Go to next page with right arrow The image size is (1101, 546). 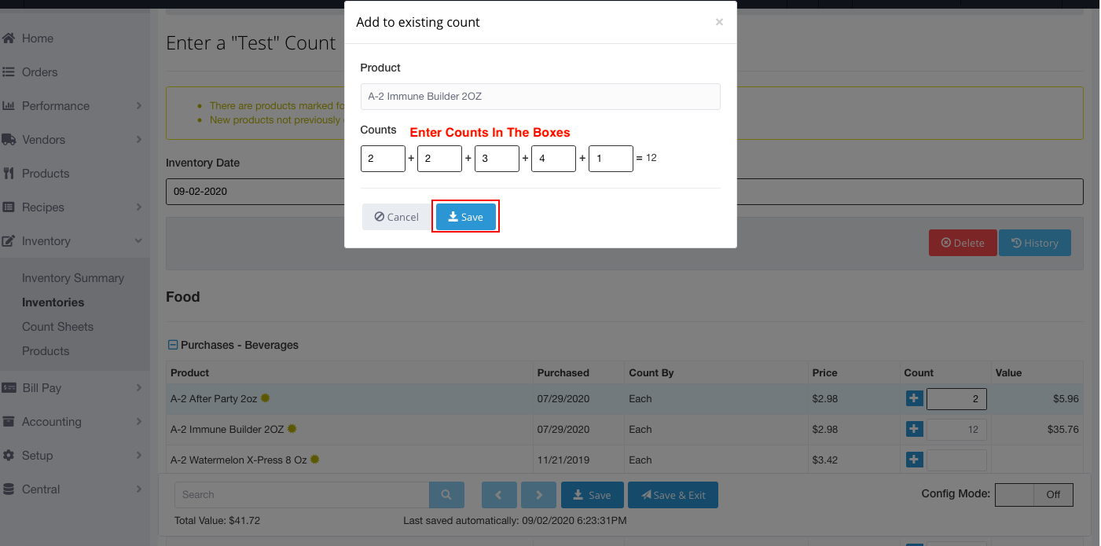click(539, 495)
